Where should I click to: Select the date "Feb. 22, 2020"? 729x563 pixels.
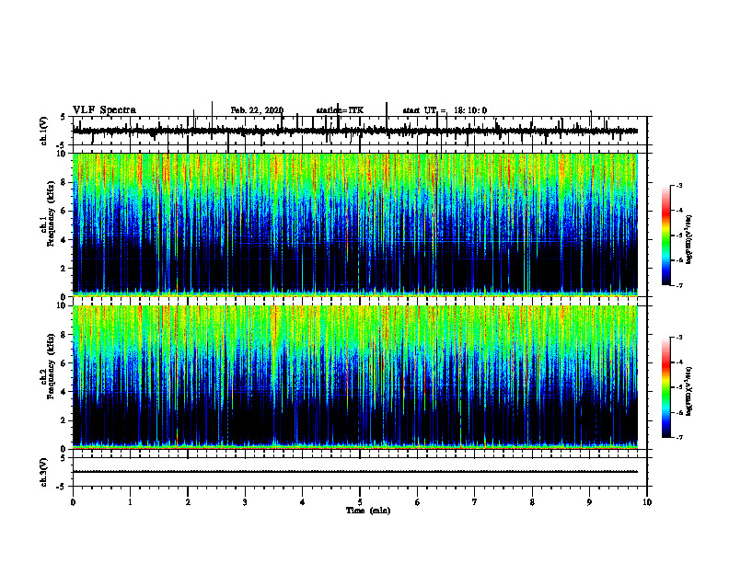257,110
